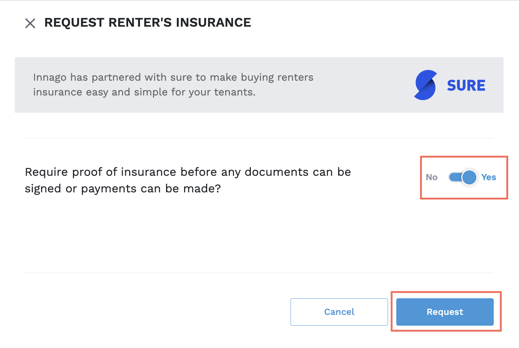Screen dimensions: 519x348
Task: Click the Cancel button
Action: pos(339,312)
